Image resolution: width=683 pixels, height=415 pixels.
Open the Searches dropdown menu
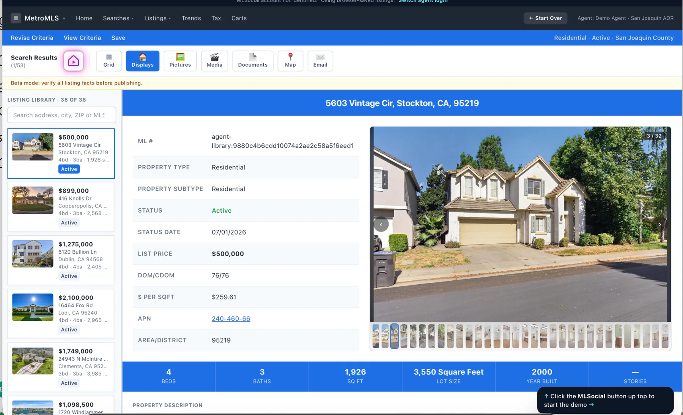pos(118,18)
